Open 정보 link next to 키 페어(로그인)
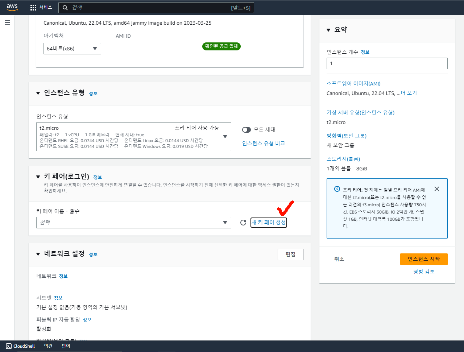The image size is (464, 352). pyautogui.click(x=98, y=177)
